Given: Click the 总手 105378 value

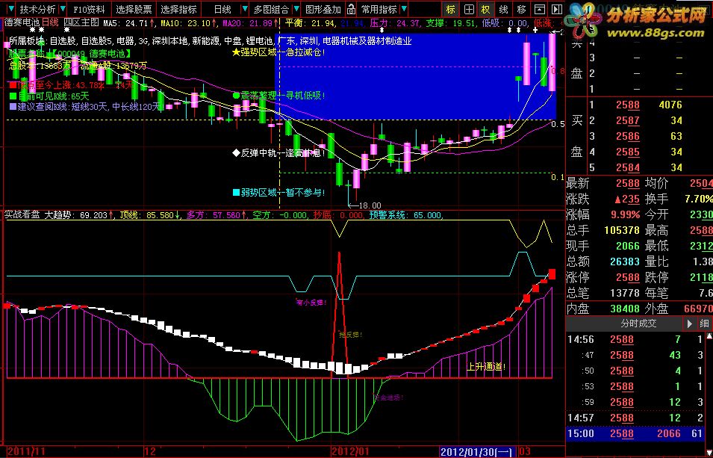Looking at the screenshot, I should 622,230.
